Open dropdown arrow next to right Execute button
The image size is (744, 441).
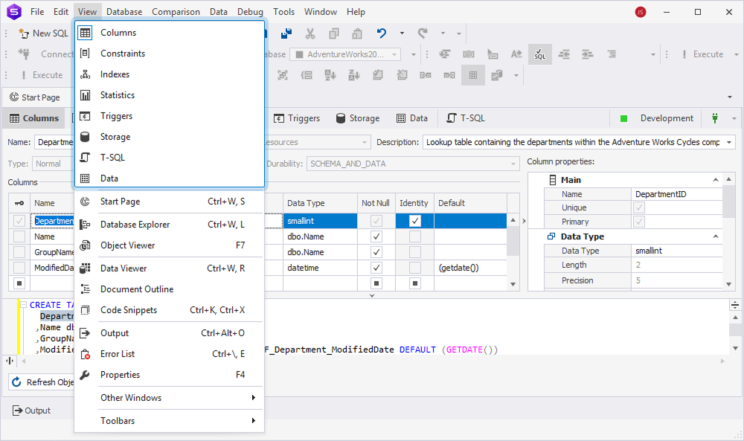tap(737, 54)
